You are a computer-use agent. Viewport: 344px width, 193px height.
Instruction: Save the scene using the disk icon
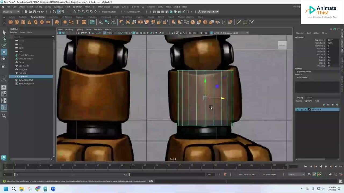(x=34, y=12)
